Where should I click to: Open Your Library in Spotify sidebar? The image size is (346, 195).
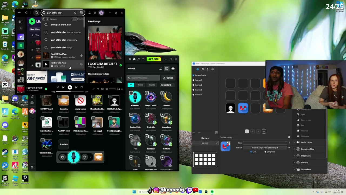21,22
